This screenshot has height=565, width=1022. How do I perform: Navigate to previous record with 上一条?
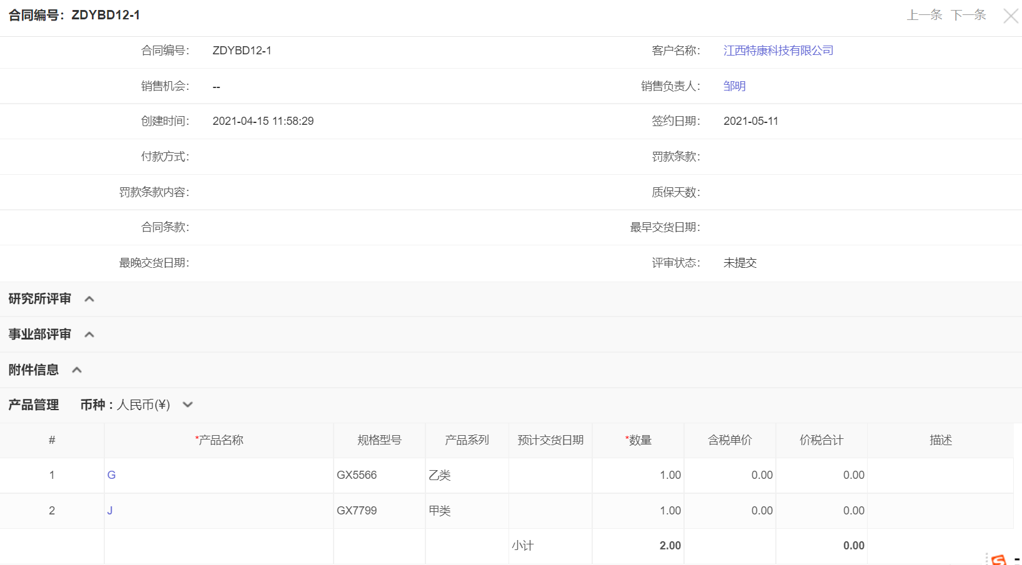click(x=924, y=16)
